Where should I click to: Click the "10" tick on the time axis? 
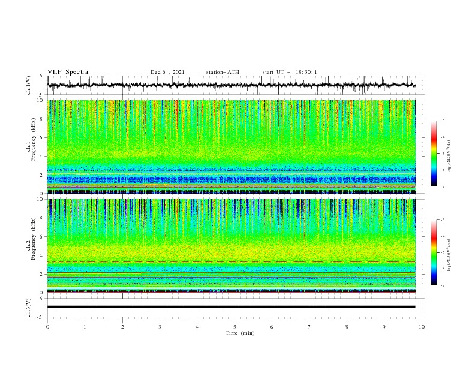[422, 327]
